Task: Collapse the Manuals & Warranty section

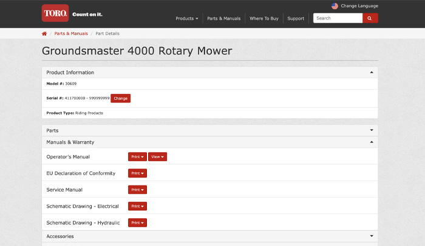Action: point(210,142)
